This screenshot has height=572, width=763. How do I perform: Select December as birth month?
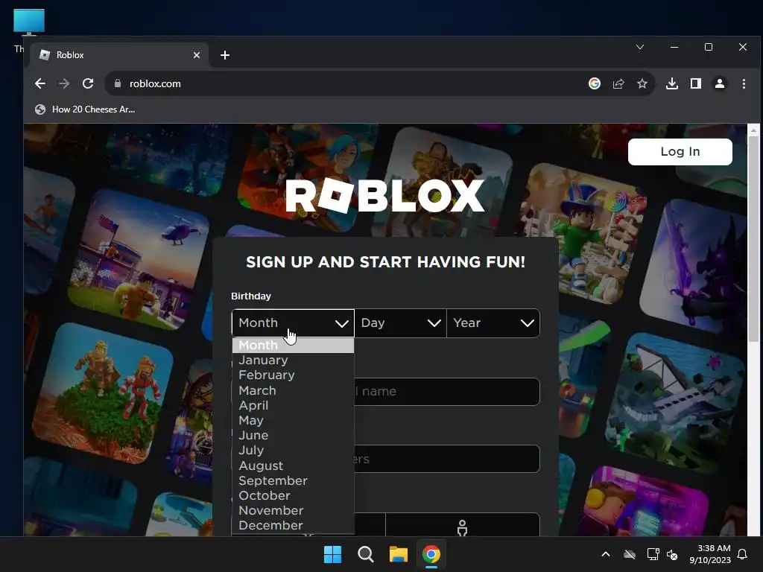point(293,526)
